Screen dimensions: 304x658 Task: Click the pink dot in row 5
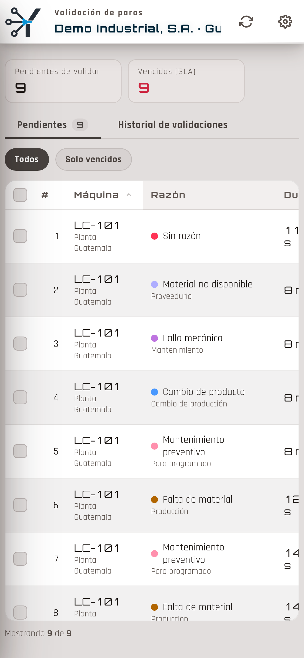click(x=154, y=446)
